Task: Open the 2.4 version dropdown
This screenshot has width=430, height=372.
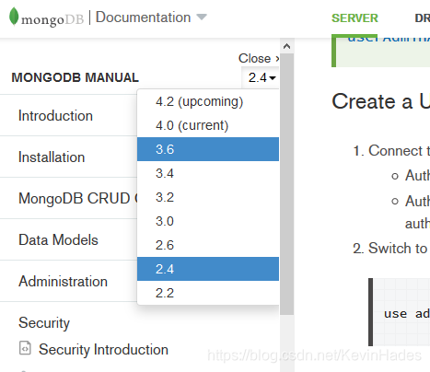Action: [261, 77]
